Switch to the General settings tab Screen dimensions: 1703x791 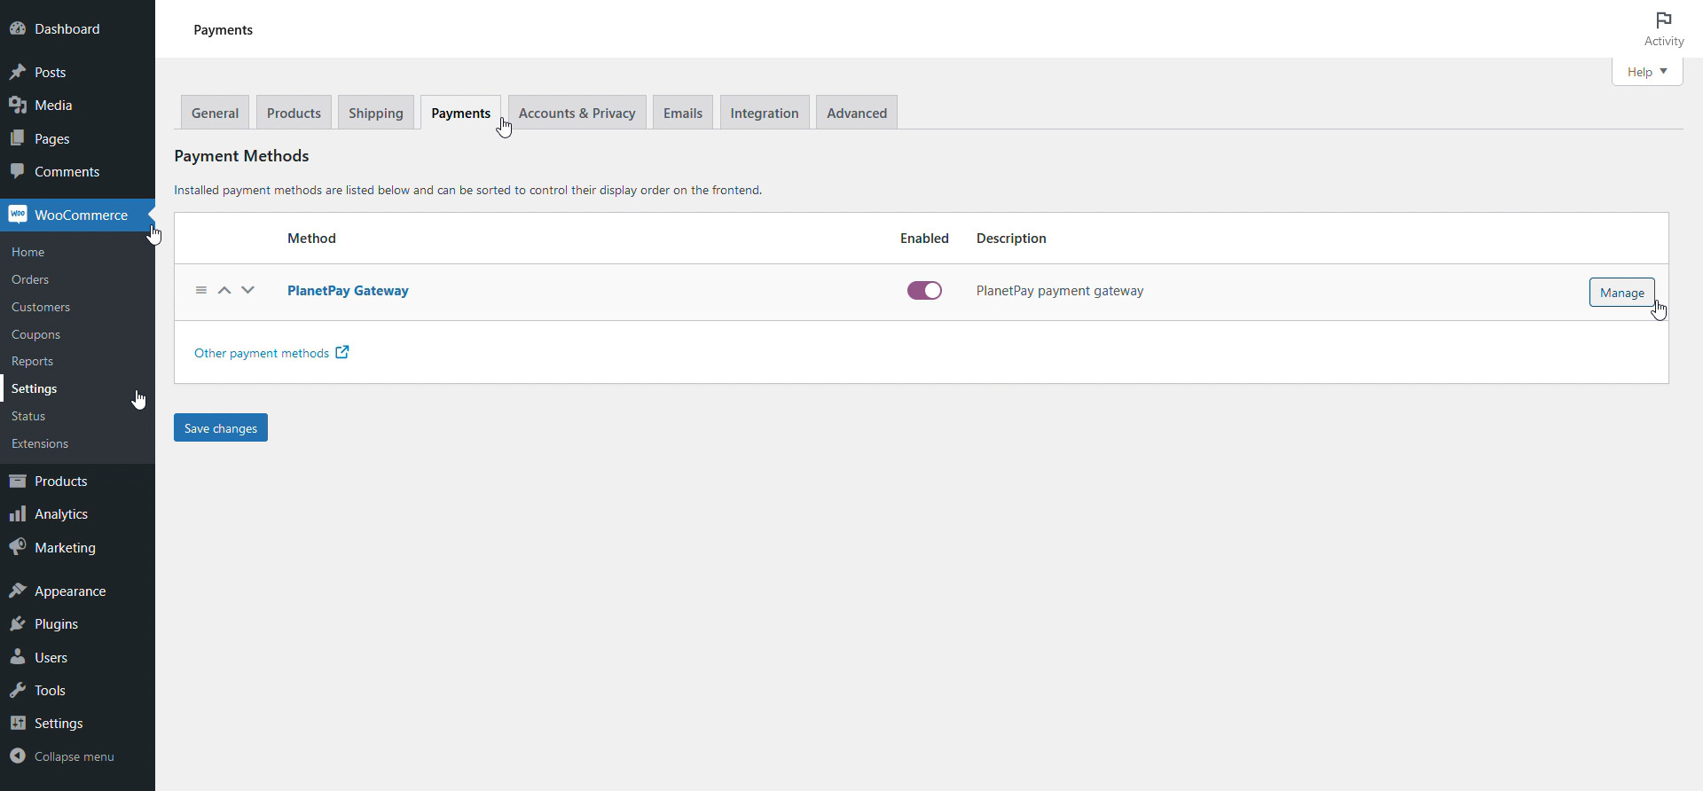(x=215, y=113)
